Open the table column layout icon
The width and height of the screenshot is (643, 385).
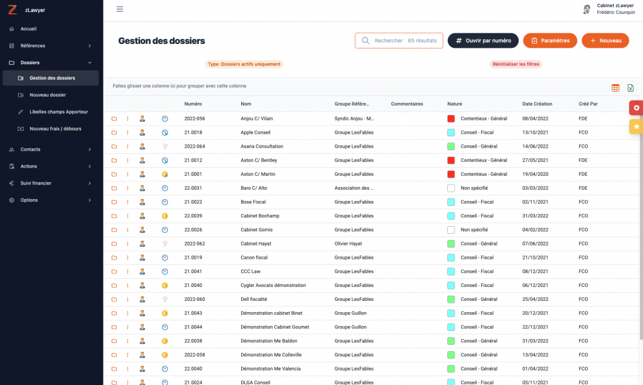point(615,88)
